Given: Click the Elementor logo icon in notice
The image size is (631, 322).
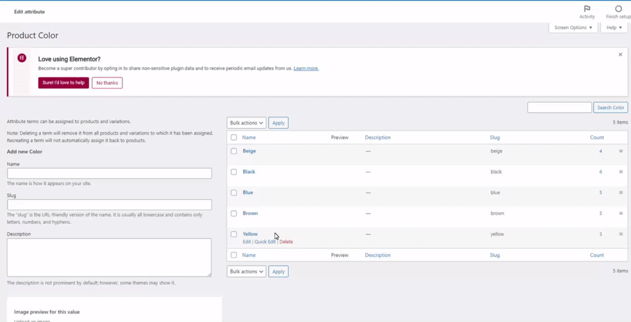Looking at the screenshot, I should pos(22,58).
